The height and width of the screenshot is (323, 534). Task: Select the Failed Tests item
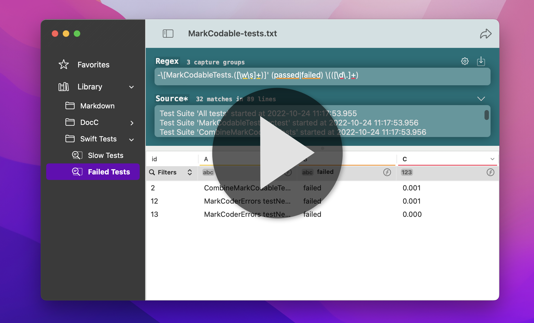[109, 172]
